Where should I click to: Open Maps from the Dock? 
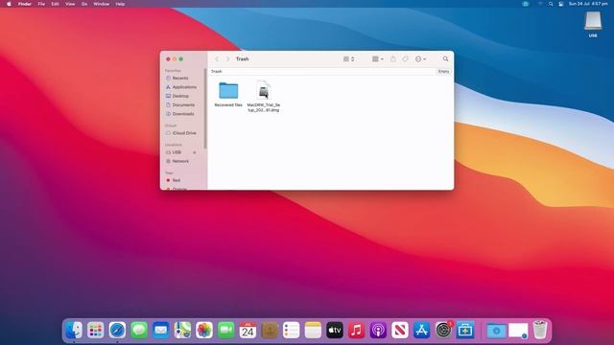[x=182, y=330]
